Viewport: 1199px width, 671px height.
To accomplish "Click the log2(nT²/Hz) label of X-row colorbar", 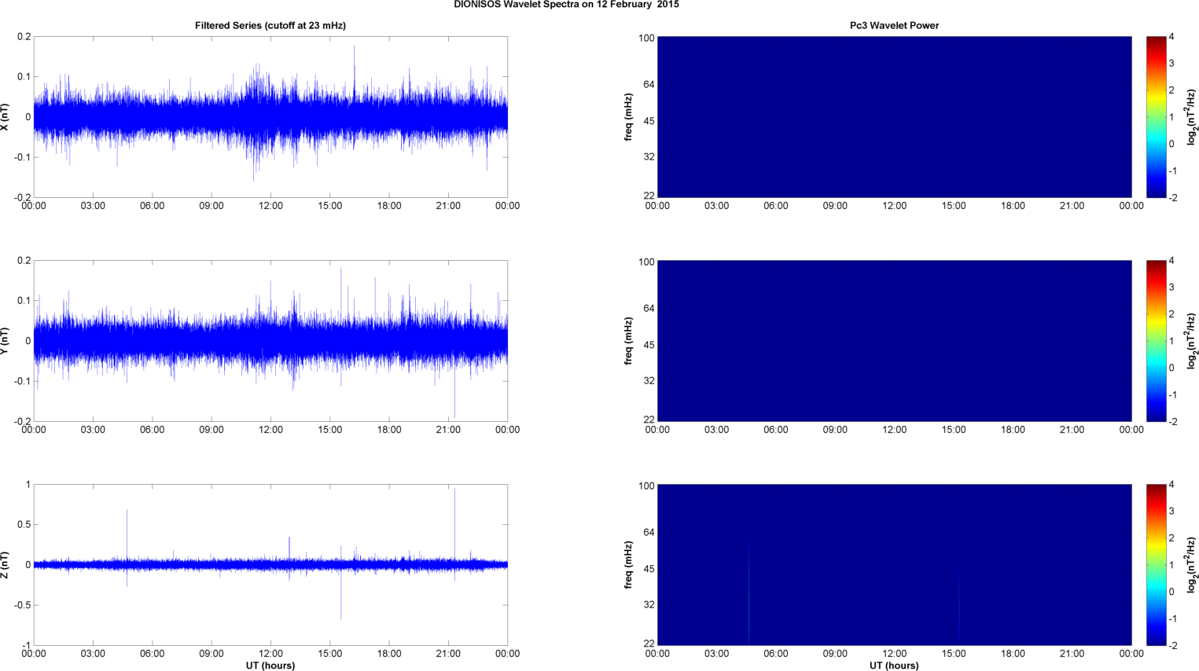I will [x=1191, y=117].
